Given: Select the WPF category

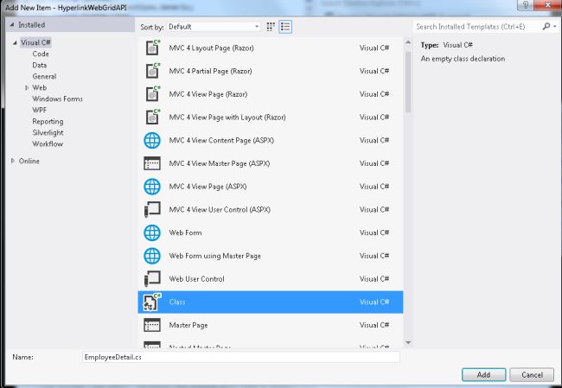Looking at the screenshot, I should pyautogui.click(x=40, y=110).
